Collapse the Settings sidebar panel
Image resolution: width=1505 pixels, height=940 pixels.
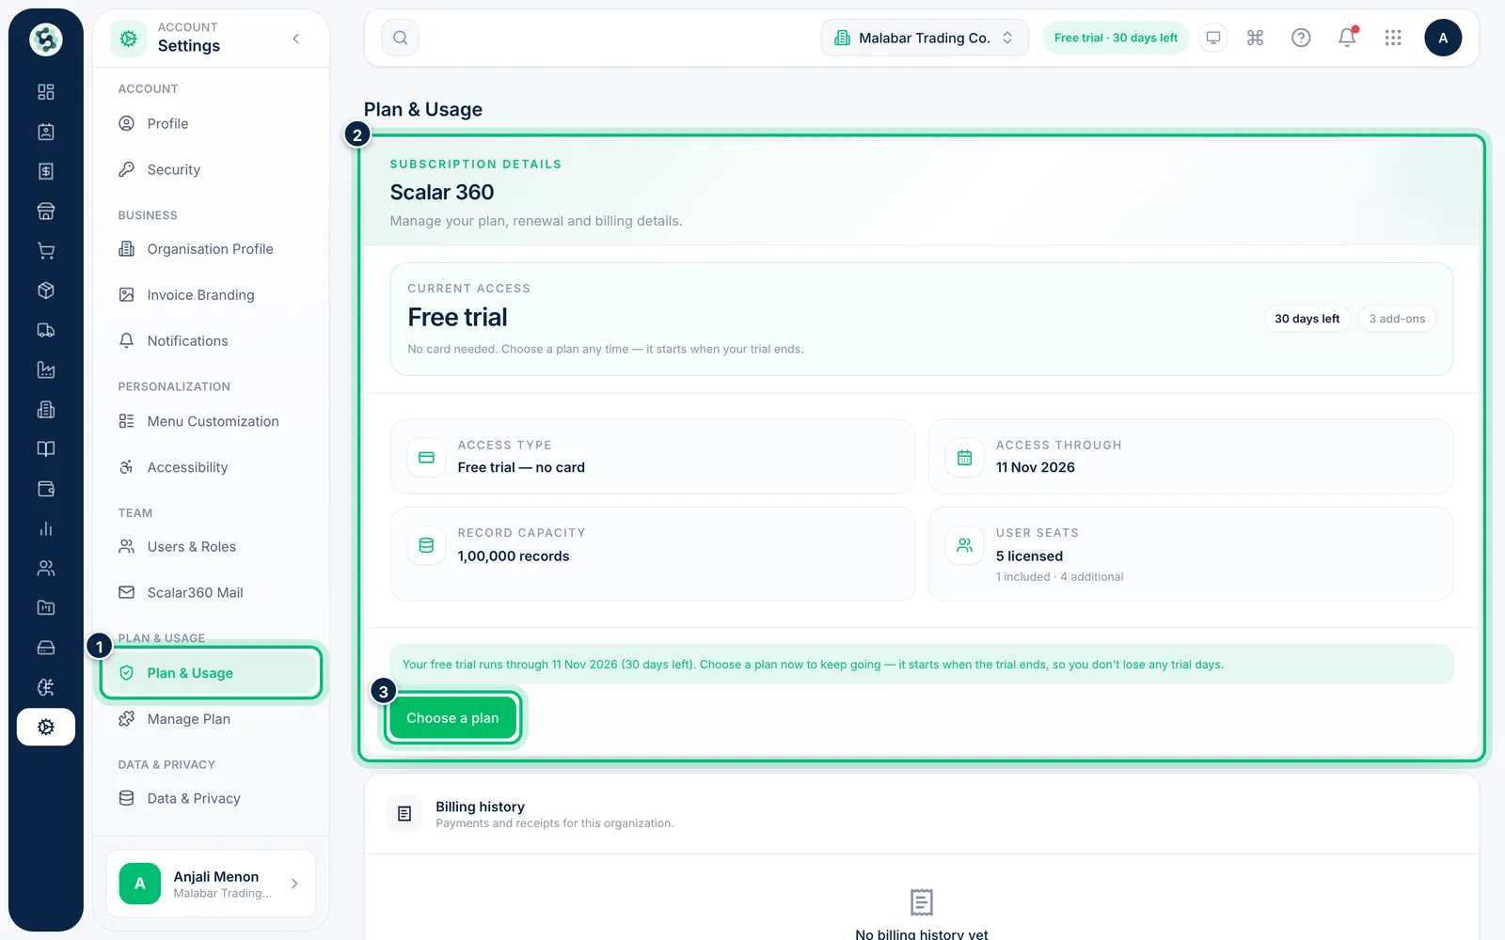296,39
